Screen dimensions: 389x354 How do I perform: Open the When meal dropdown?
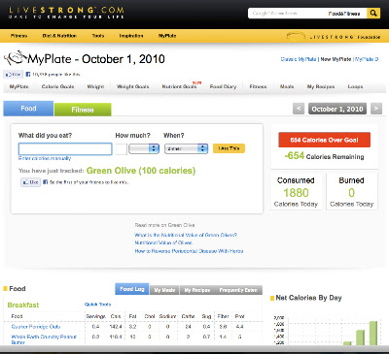pyautogui.click(x=186, y=148)
